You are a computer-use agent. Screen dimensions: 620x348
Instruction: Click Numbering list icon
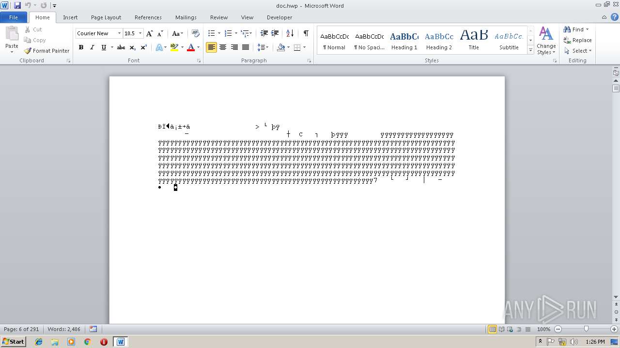pyautogui.click(x=228, y=33)
